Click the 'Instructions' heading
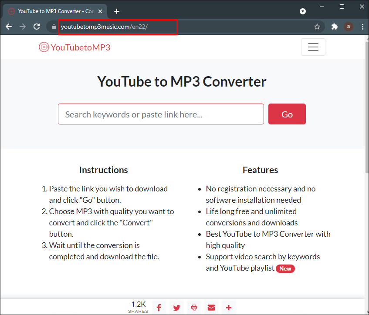The height and width of the screenshot is (315, 369). 104,170
